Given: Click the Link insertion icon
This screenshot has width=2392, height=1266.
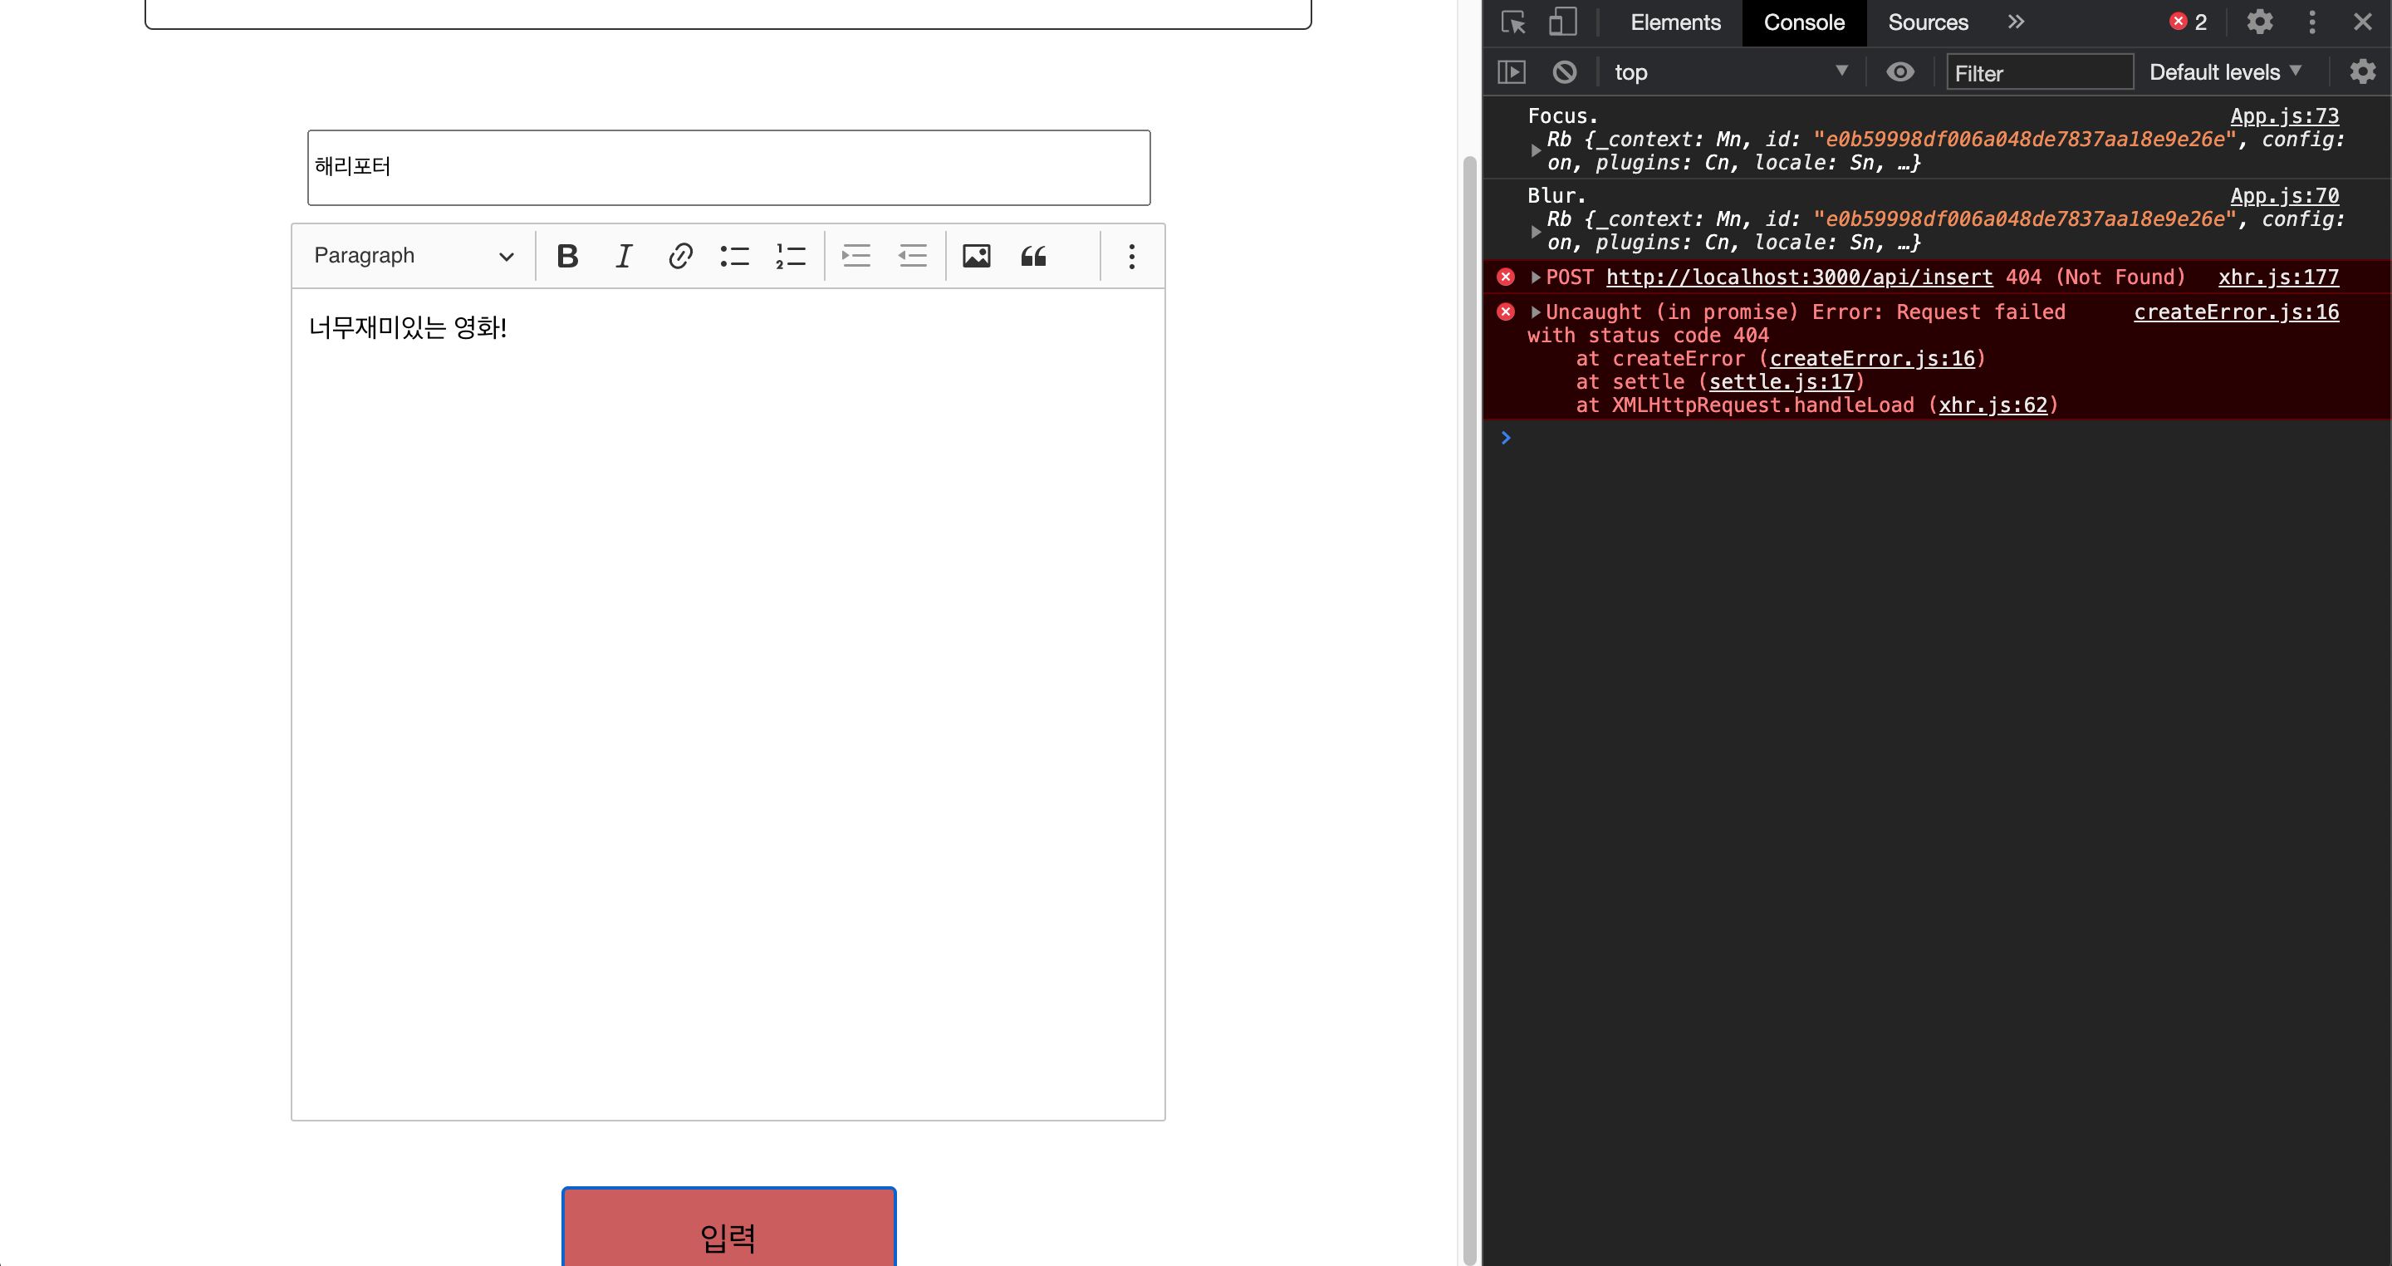Looking at the screenshot, I should pos(679,257).
